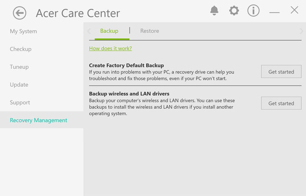The height and width of the screenshot is (196, 306).
Task: Open My System in sidebar
Action: 23,31
